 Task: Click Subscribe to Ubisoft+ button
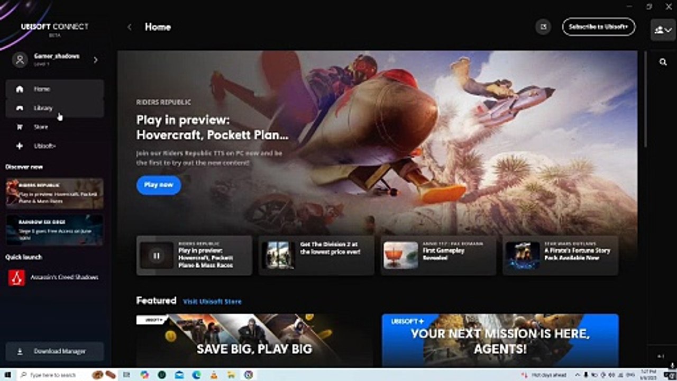(x=599, y=27)
